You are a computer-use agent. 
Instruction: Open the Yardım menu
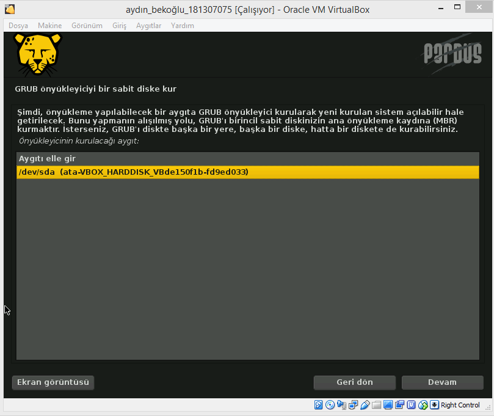tap(183, 26)
